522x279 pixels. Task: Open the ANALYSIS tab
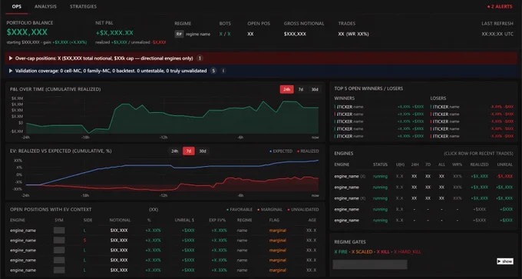45,7
